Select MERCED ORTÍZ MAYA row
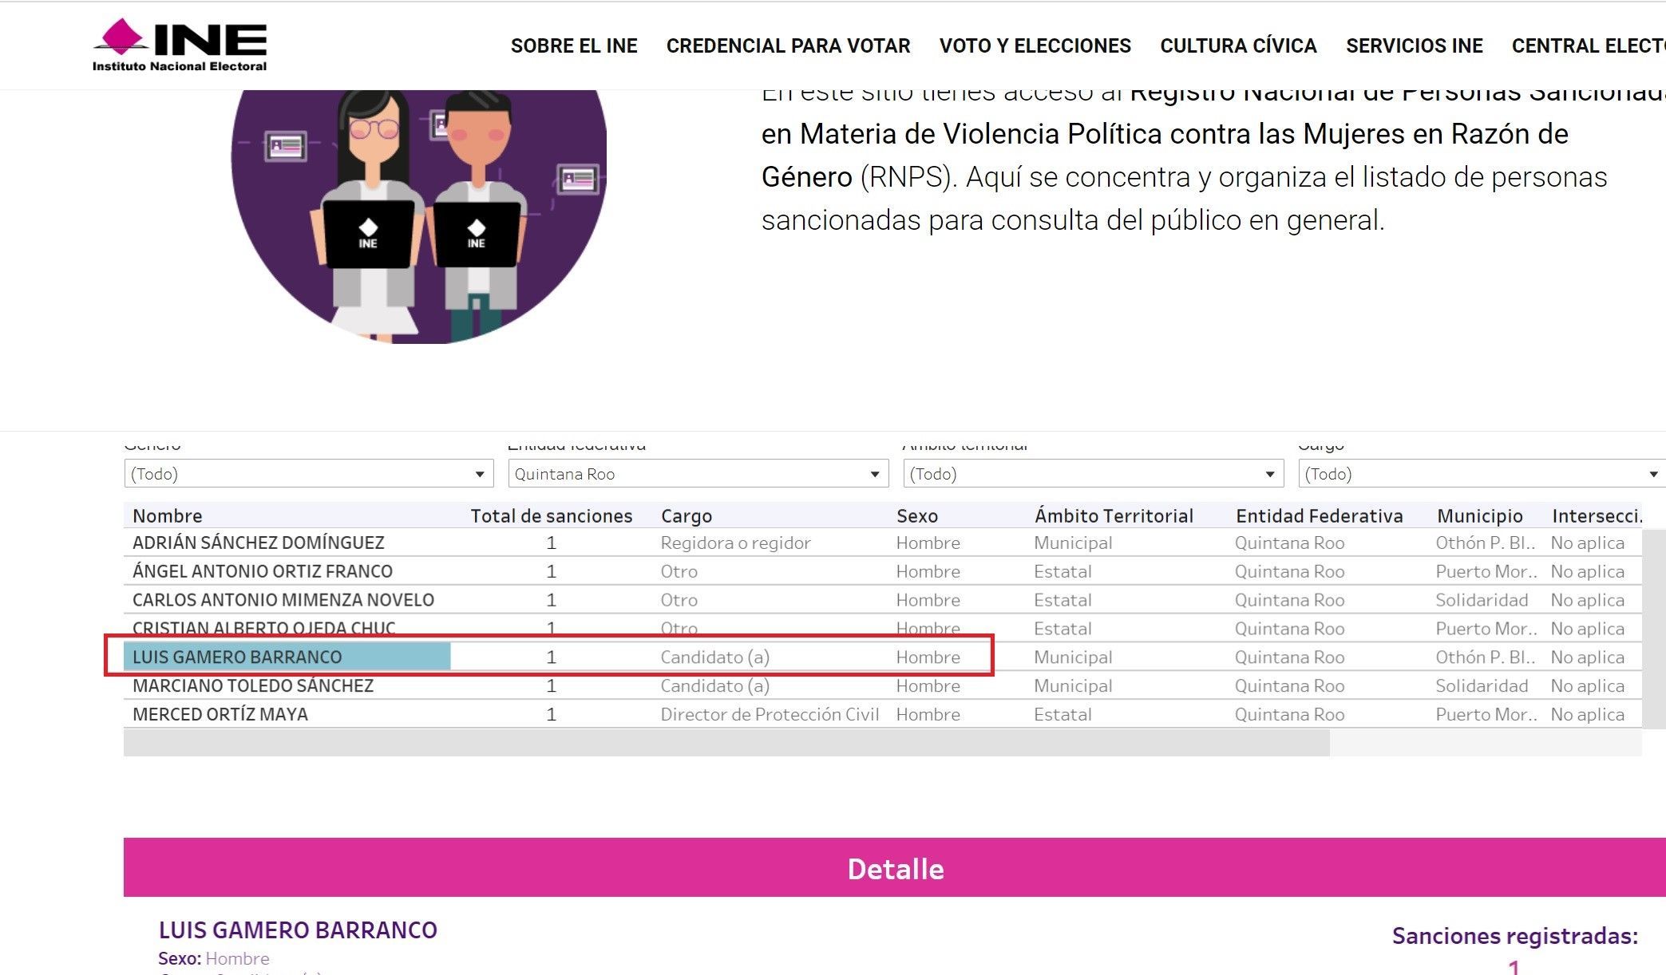 coord(882,714)
